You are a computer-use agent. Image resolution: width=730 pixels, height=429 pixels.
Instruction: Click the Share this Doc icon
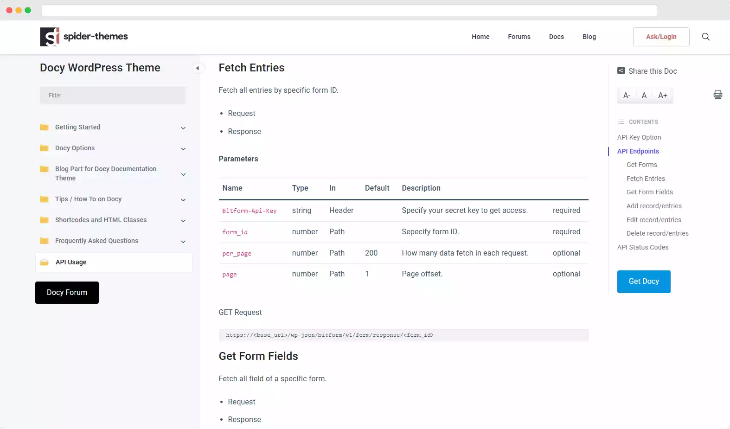click(x=621, y=71)
